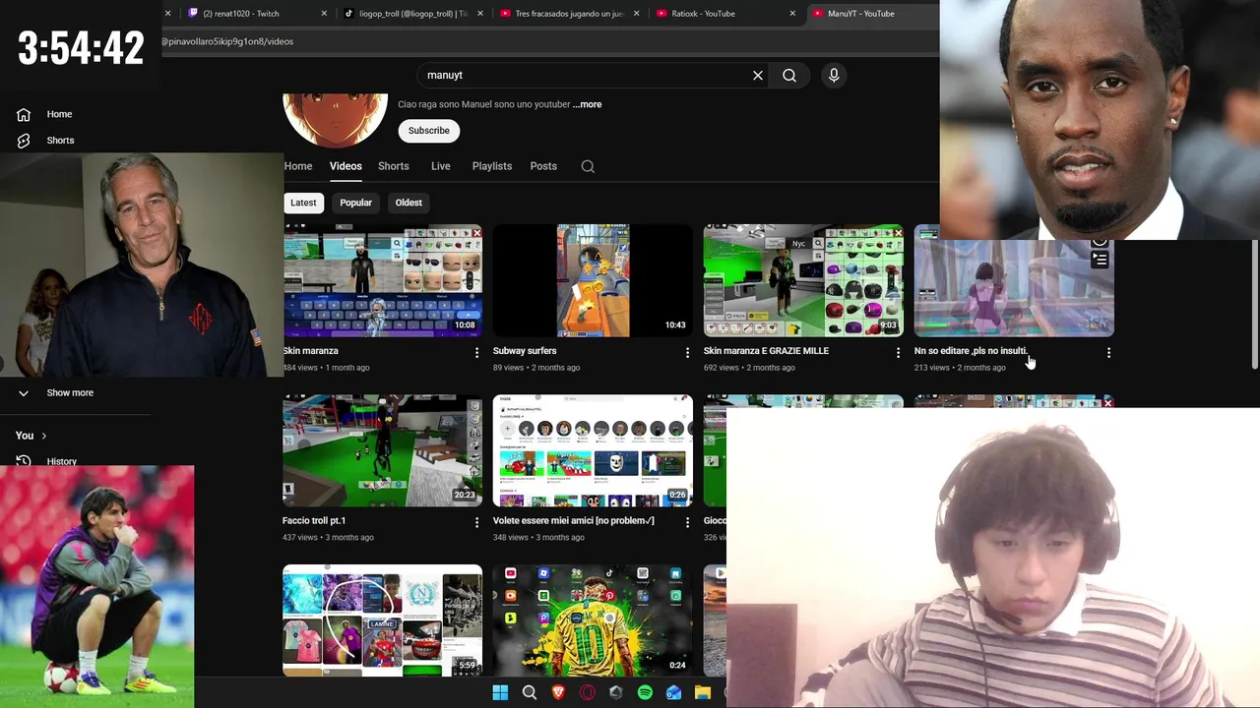Open options menu for Faccio troll pt.1
1260x708 pixels.
pyautogui.click(x=477, y=522)
